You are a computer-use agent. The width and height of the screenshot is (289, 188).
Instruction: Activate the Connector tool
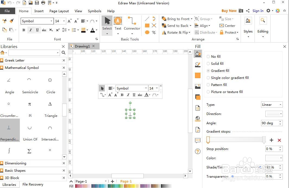[x=132, y=24]
